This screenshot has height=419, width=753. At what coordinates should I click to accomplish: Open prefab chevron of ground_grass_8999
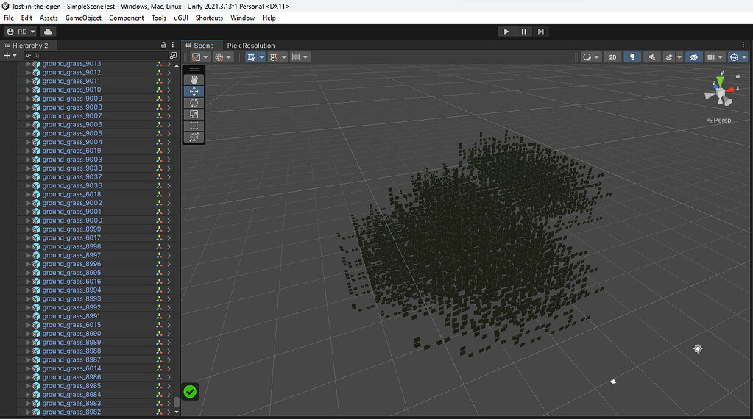click(169, 229)
